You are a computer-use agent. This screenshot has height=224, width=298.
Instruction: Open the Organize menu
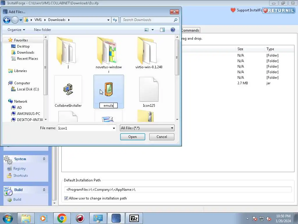[x=16, y=30]
